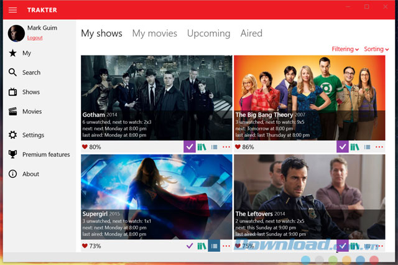Screen dimensions: 398x265
Task: Click collection books icon for Supergirl
Action: point(201,246)
